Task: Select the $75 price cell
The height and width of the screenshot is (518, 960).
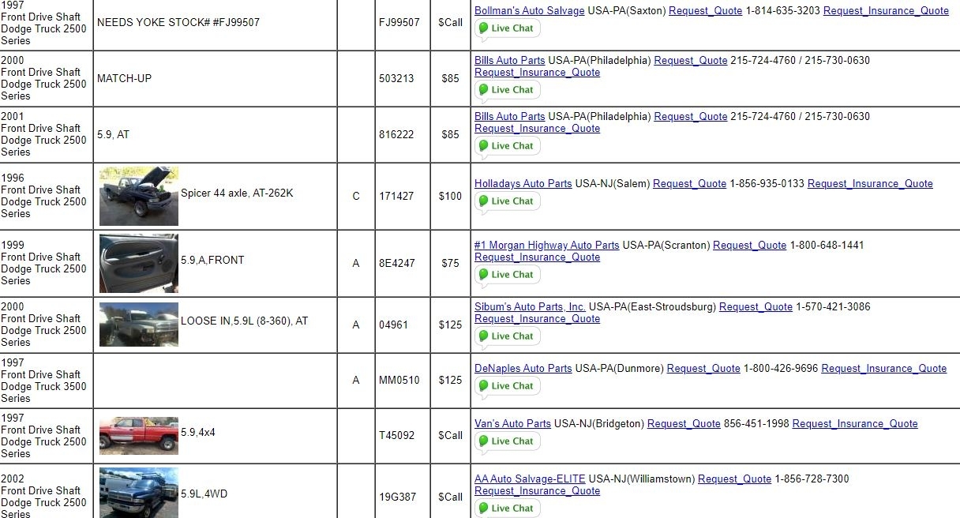Action: (x=450, y=264)
